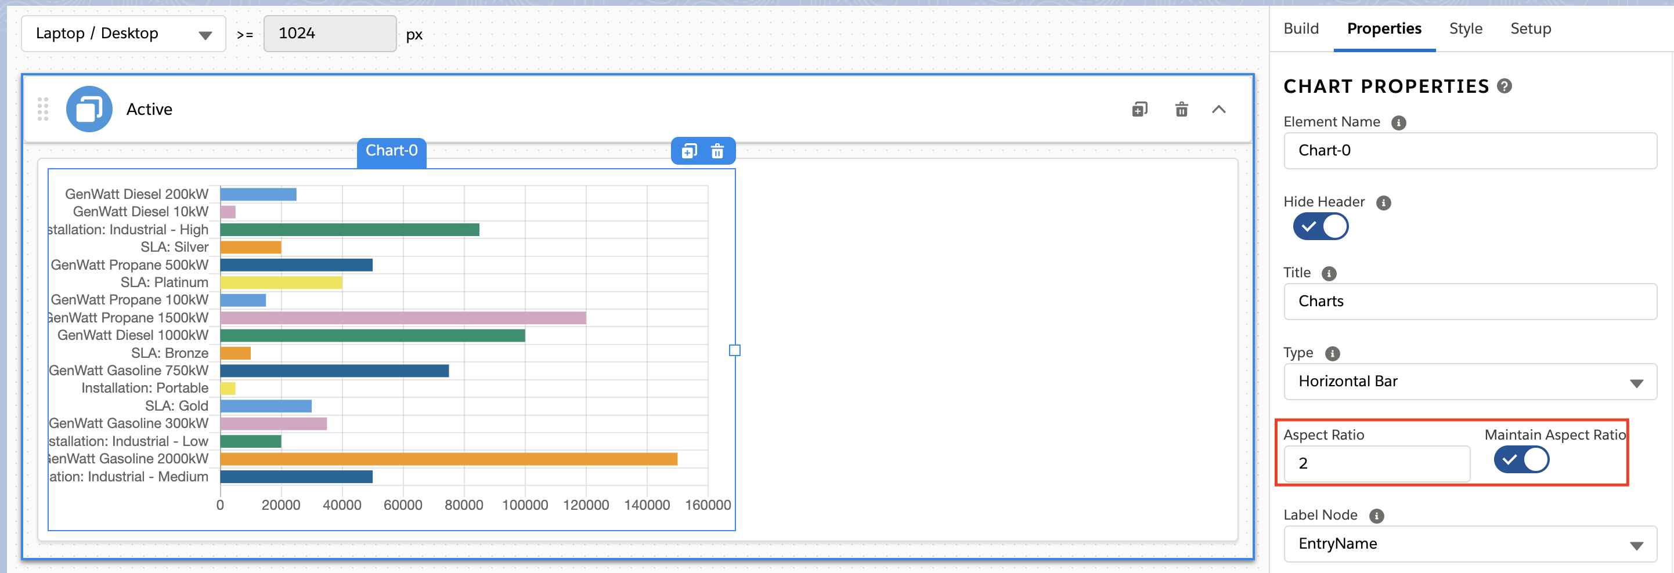
Task: Open Chart Properties help icon
Action: (1504, 86)
